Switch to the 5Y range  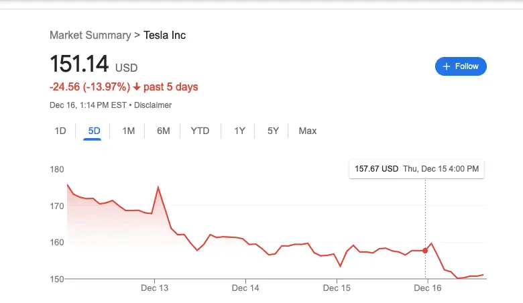[x=273, y=131]
